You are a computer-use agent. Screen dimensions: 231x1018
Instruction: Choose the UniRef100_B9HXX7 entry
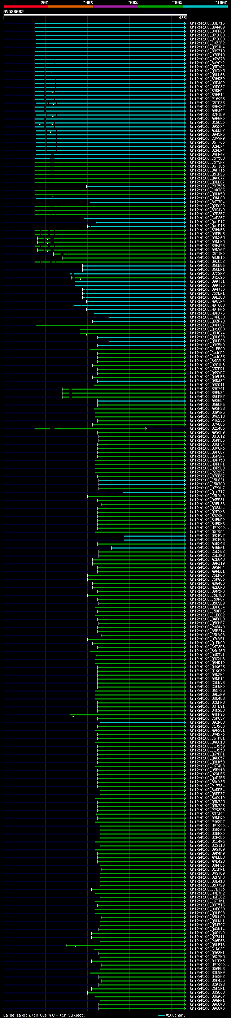[207, 107]
